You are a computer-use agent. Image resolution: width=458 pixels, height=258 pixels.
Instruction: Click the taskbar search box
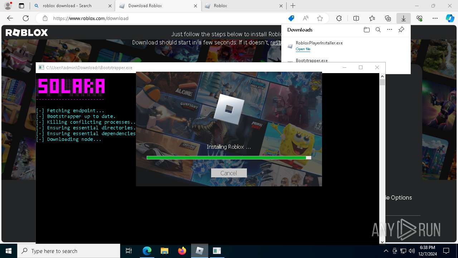point(69,251)
